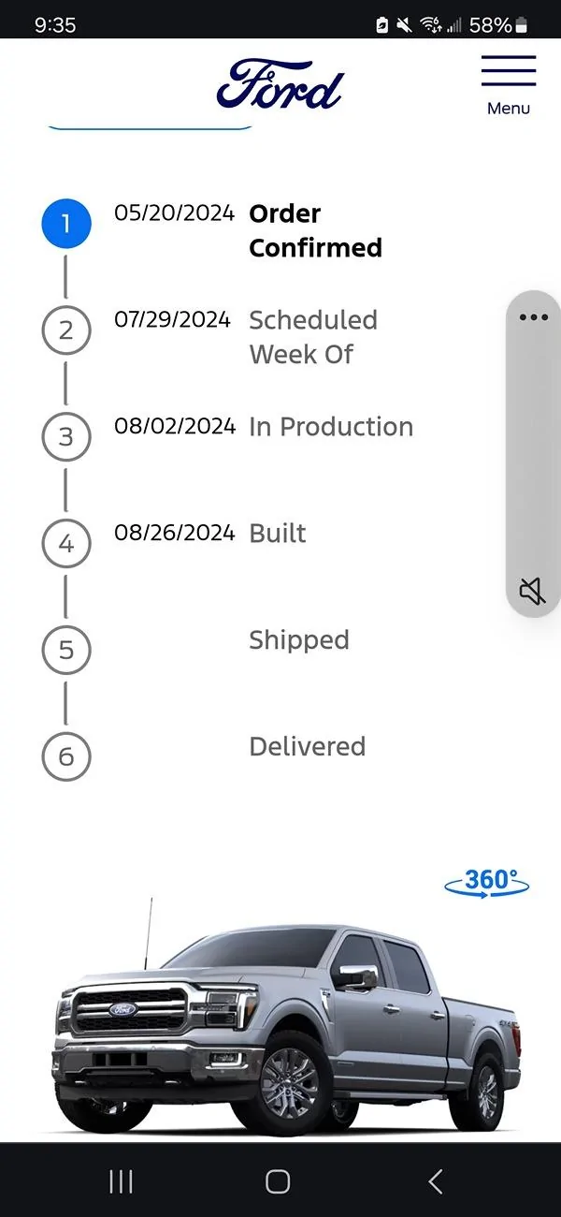Open the three-dot overflow menu

[533, 316]
